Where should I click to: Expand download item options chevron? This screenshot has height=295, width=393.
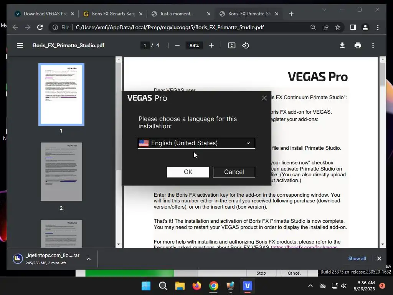pos(89,259)
